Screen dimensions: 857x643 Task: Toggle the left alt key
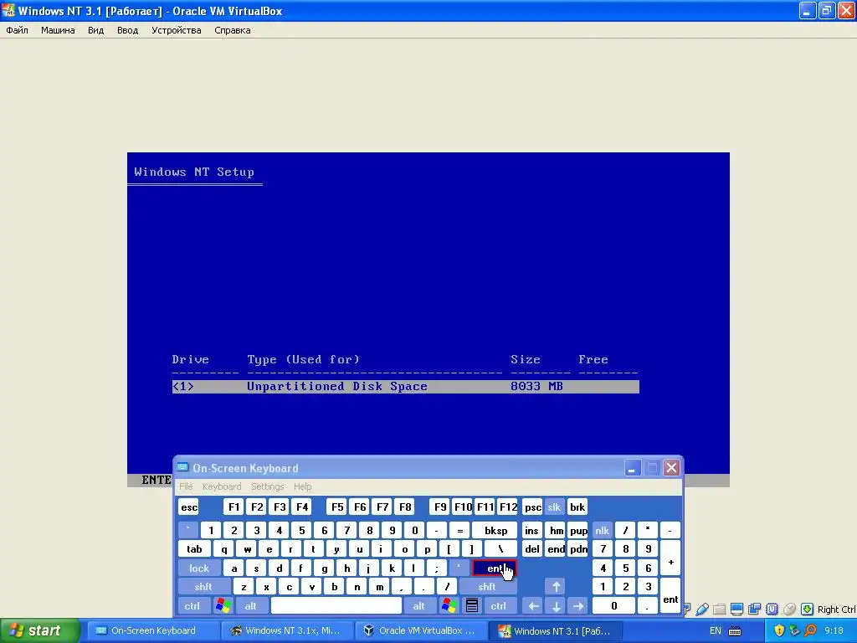coord(251,605)
